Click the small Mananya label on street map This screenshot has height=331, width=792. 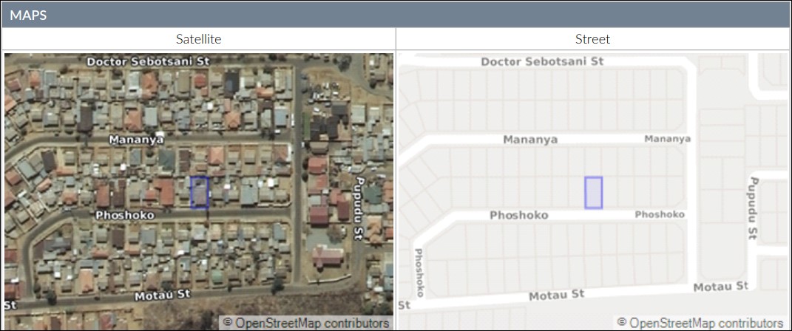click(x=667, y=139)
